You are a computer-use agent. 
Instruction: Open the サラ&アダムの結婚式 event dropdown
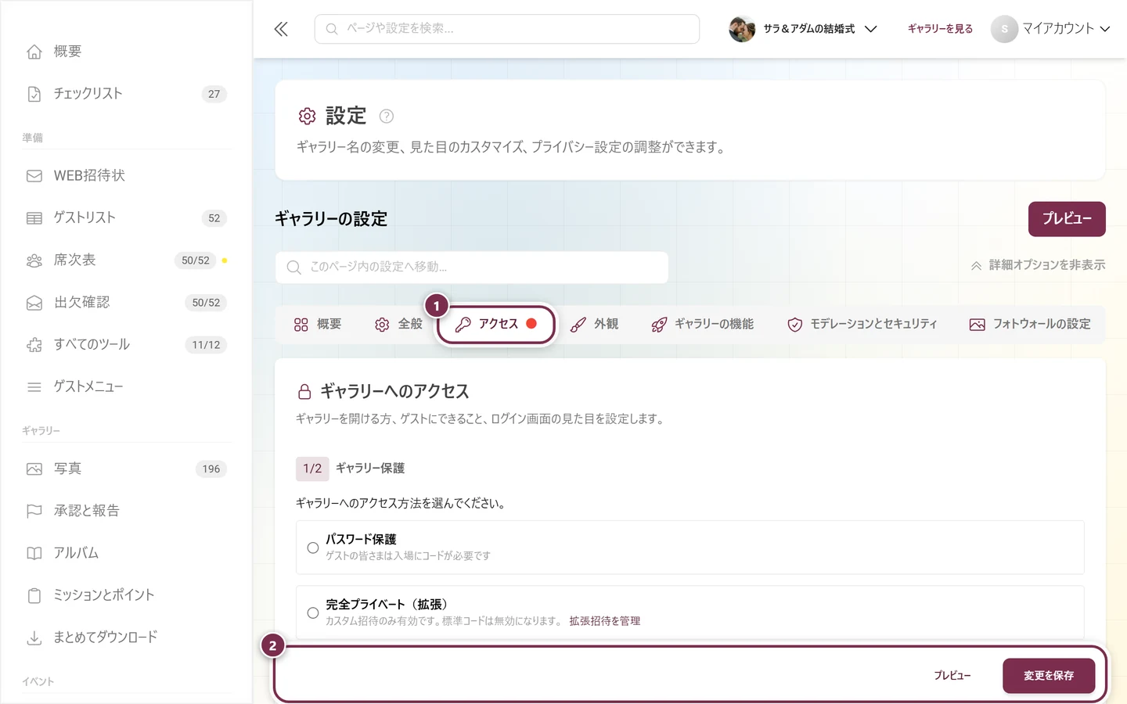point(803,29)
